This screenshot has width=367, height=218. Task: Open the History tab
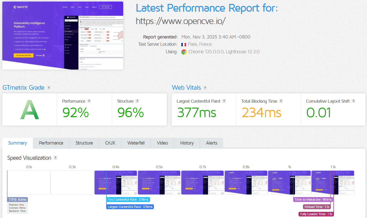pyautogui.click(x=187, y=143)
